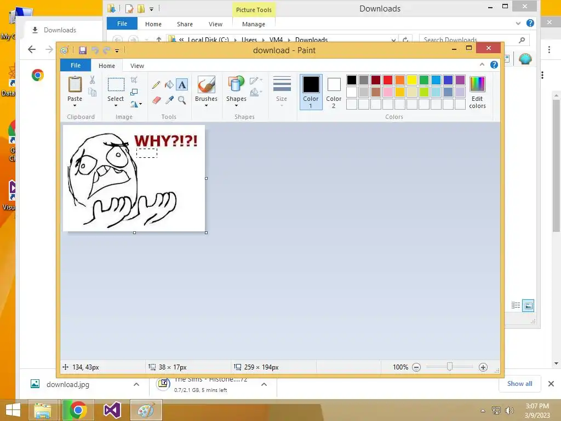Click the Zoom in plus button
This screenshot has height=421, width=561.
click(x=483, y=367)
